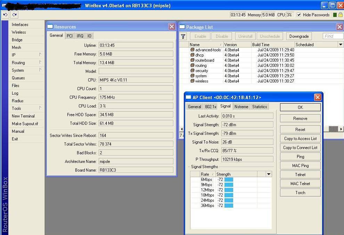
Task: Select the advanced-tools package icon
Action: point(193,50)
